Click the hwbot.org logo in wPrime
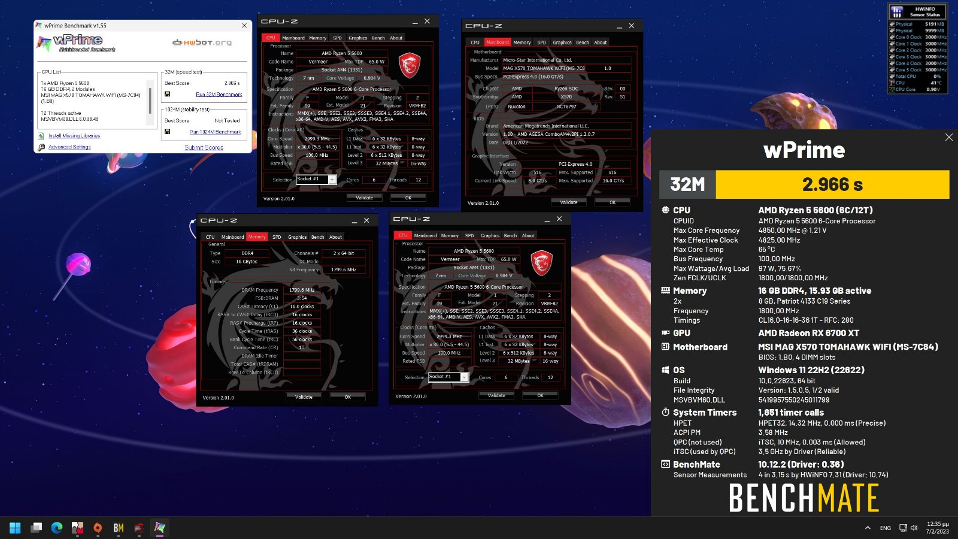 (202, 43)
